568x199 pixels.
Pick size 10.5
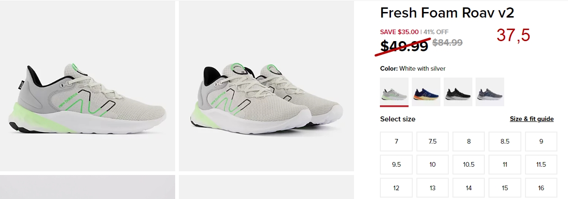click(469, 164)
